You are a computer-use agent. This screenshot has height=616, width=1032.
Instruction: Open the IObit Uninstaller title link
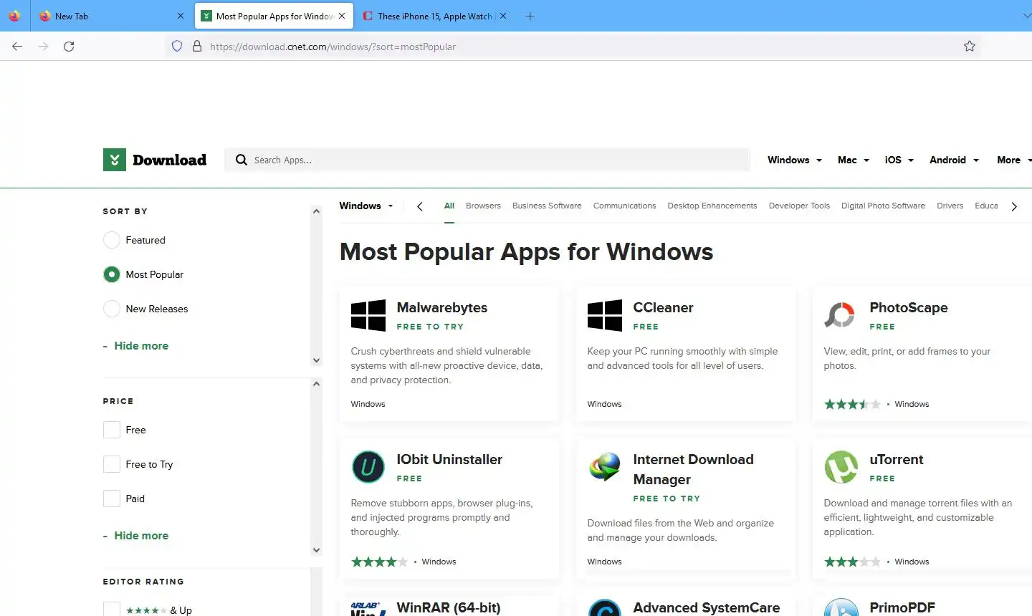(x=449, y=459)
